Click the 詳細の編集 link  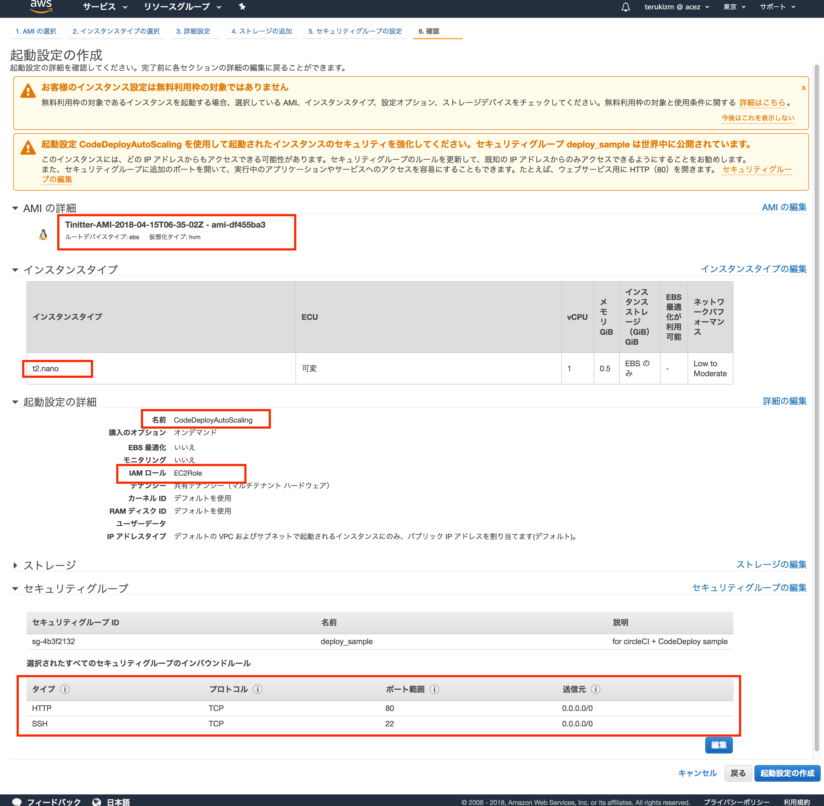(x=784, y=401)
